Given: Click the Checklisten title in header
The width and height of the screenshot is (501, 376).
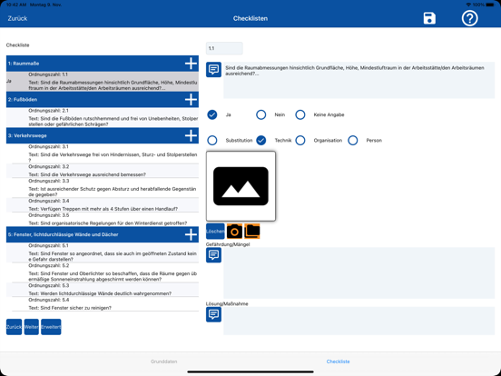Looking at the screenshot, I should pos(250,18).
